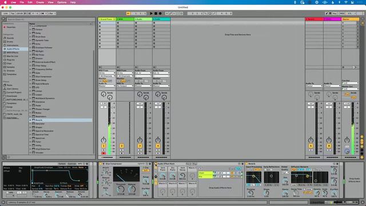366x206 pixels.
Task: Toggle Detail View with bottom-right triangle icon
Action: click(x=363, y=202)
